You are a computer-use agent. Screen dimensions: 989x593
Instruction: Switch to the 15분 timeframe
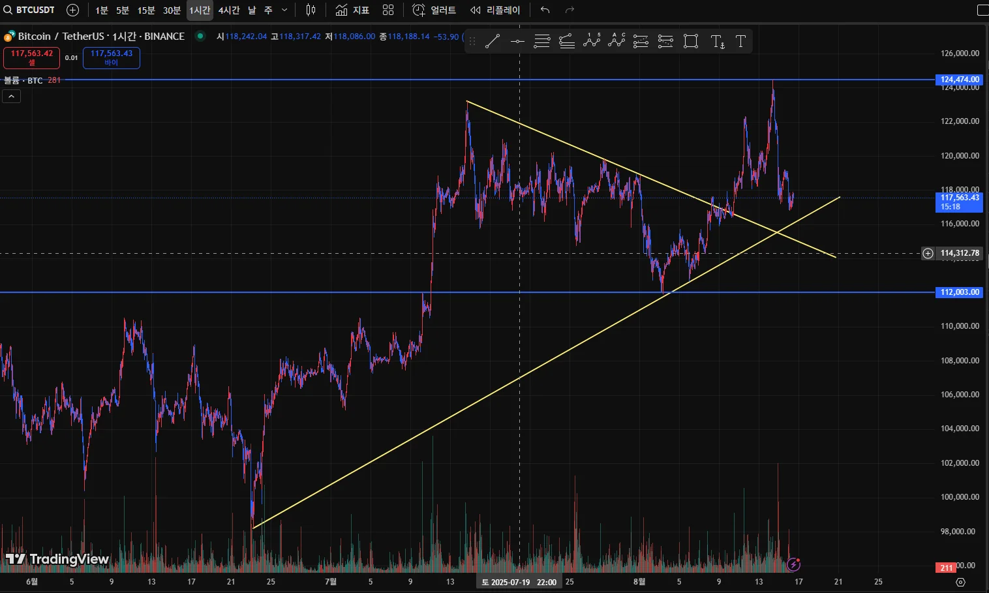coord(146,10)
